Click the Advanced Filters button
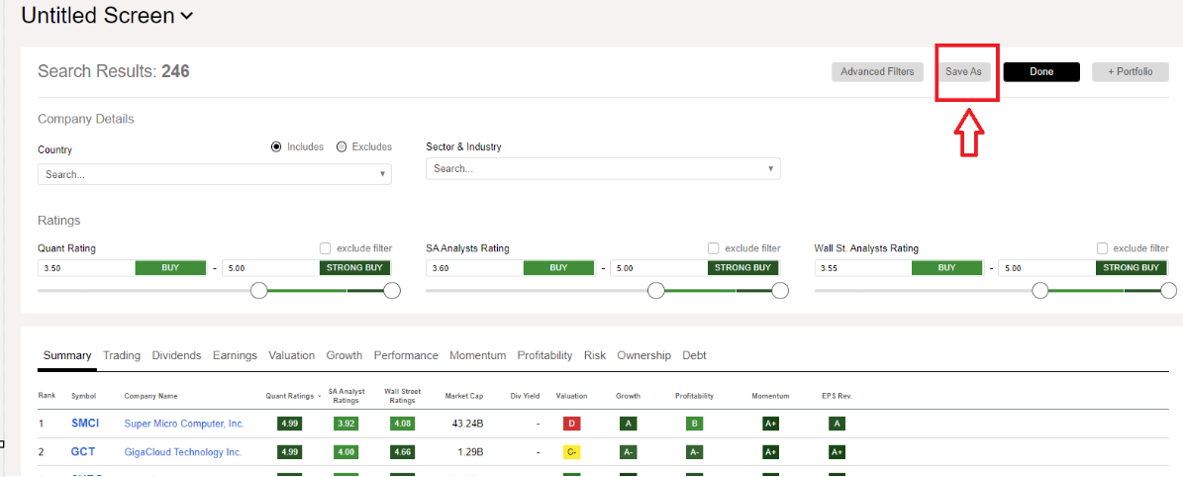Screen dimensions: 1183x477 (877, 71)
